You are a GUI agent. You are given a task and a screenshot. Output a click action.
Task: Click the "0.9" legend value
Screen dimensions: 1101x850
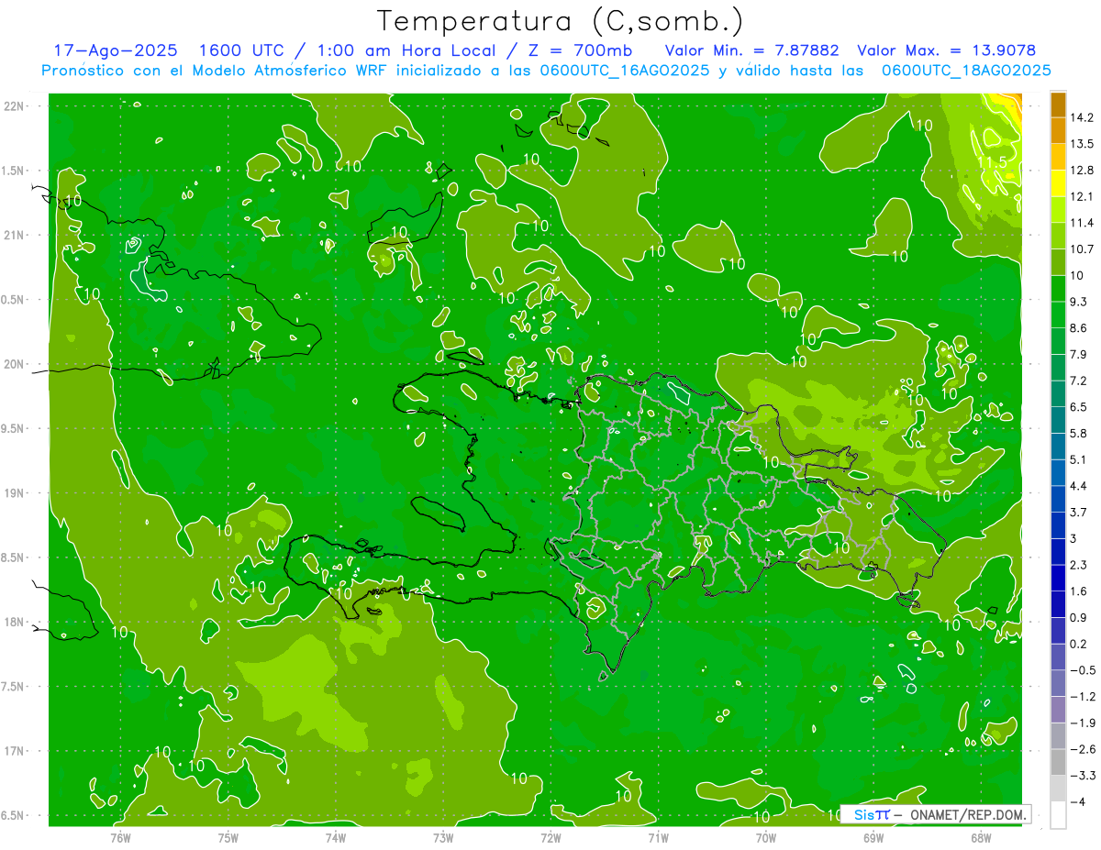click(x=1079, y=617)
